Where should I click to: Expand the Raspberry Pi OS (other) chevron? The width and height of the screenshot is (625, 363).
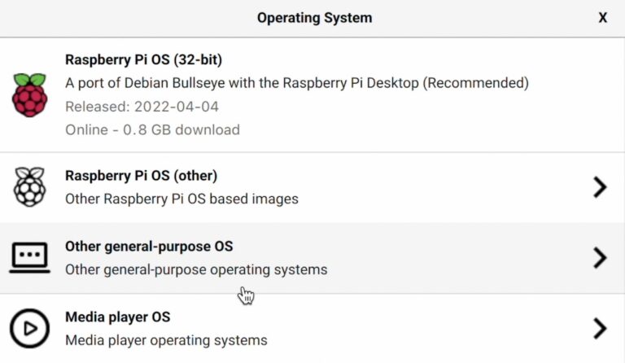pyautogui.click(x=600, y=187)
